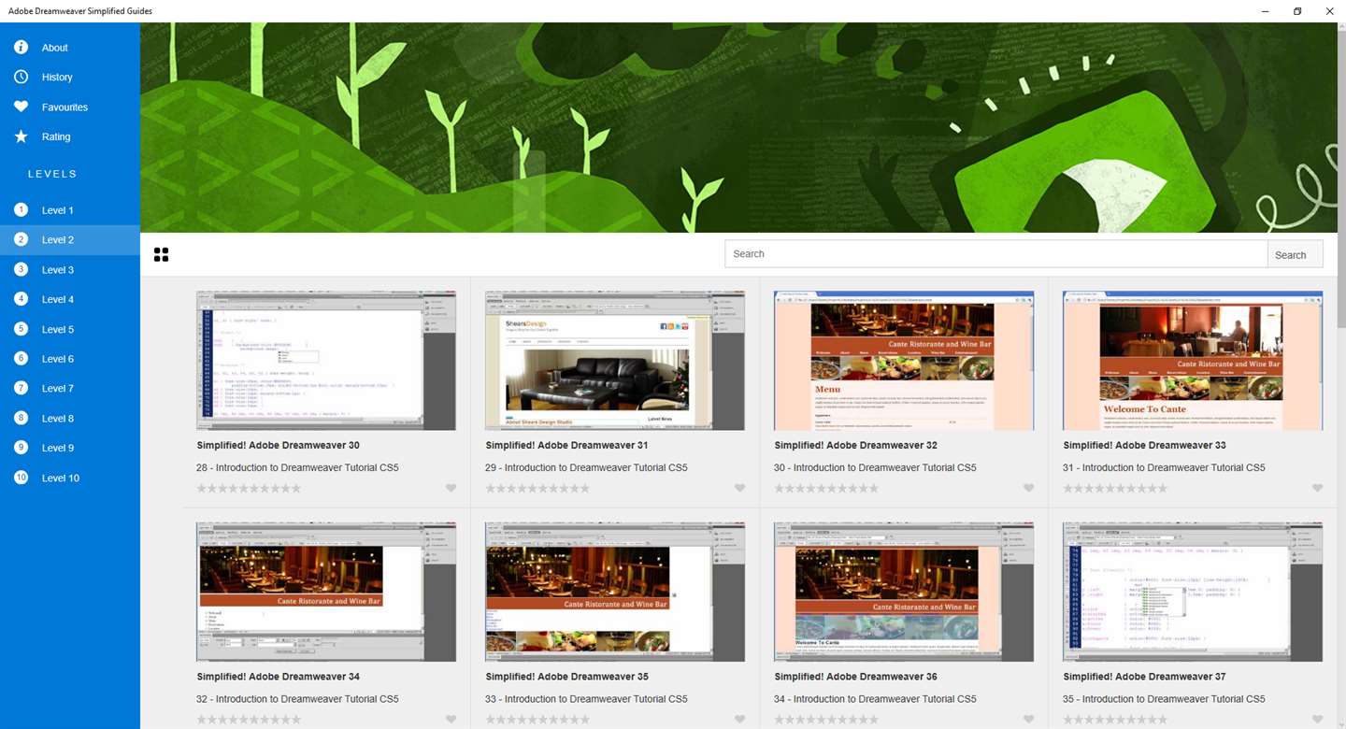Viewport: 1346px width, 729px height.
Task: Open Simplified! Adobe Dreamweaver 30 thumbnail
Action: 326,361
